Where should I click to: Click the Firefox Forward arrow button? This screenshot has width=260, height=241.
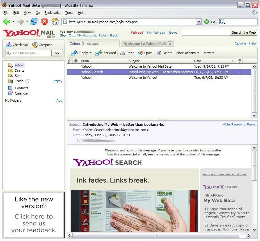[x=20, y=22]
